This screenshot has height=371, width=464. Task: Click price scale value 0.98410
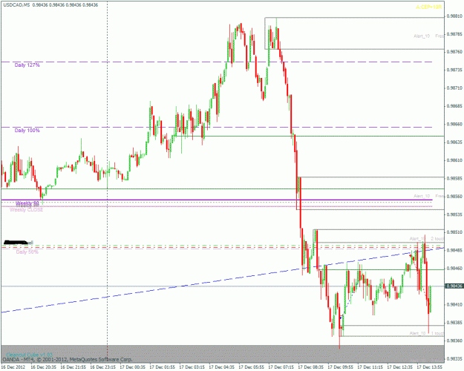(x=454, y=304)
